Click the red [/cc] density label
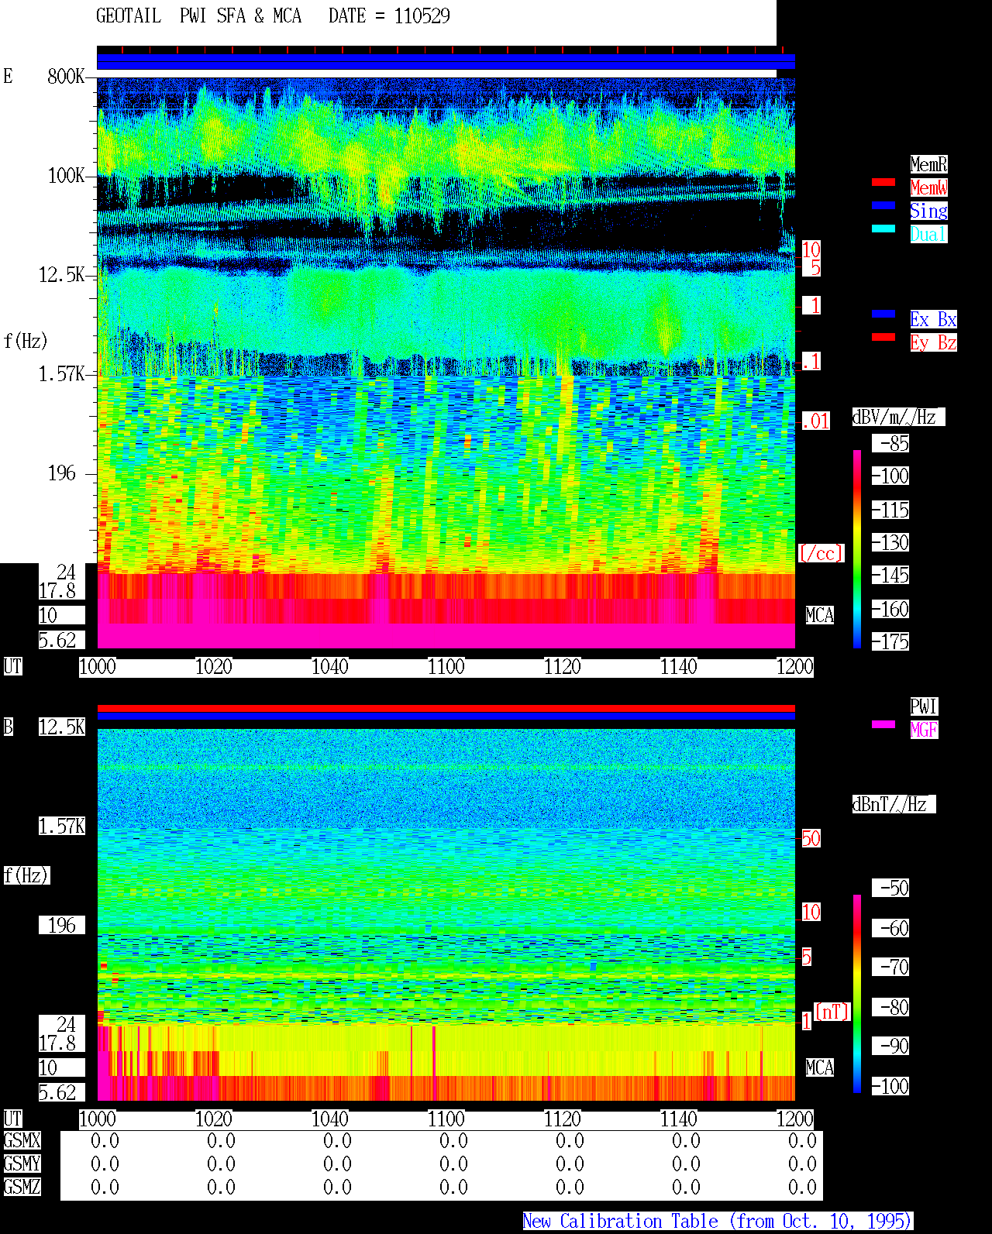Image resolution: width=992 pixels, height=1234 pixels. click(x=821, y=553)
